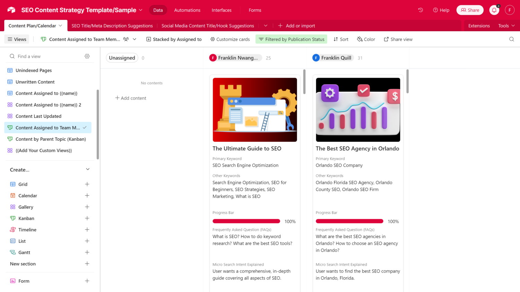The height and width of the screenshot is (292, 520).
Task: Add a new Calendar view with plus
Action: tap(87, 195)
